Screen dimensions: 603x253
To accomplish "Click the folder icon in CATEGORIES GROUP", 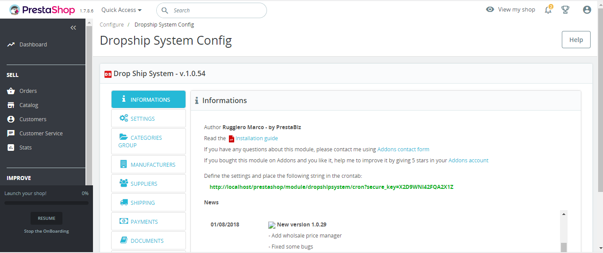I will (x=123, y=137).
